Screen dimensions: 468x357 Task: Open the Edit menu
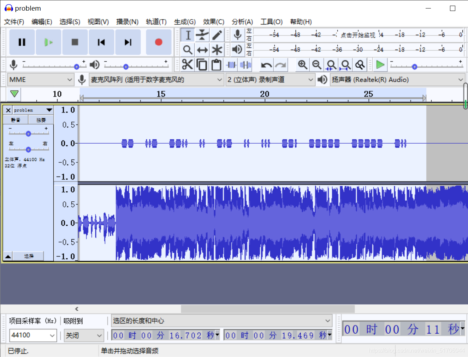[x=42, y=22]
